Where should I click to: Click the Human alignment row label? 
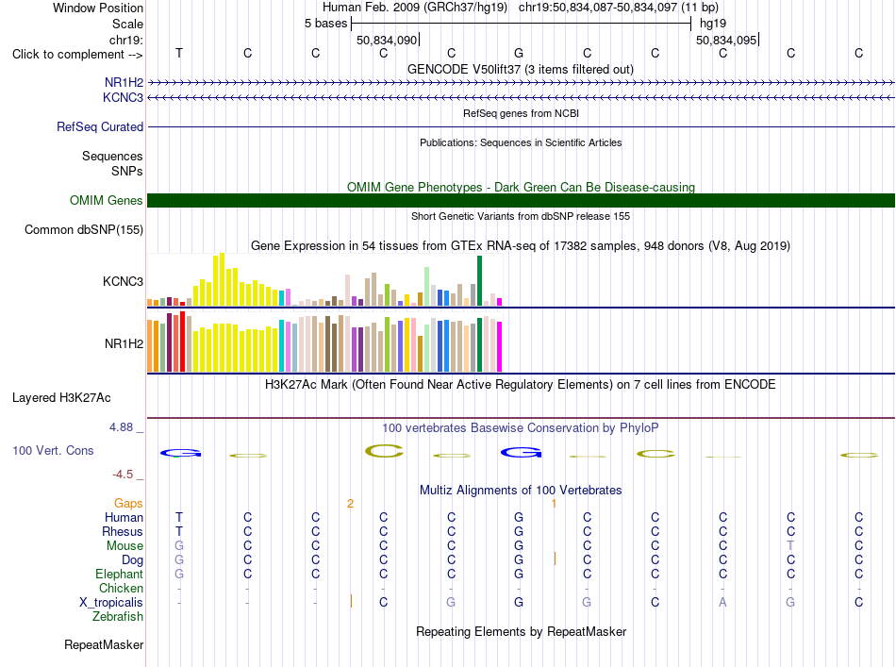click(x=124, y=517)
